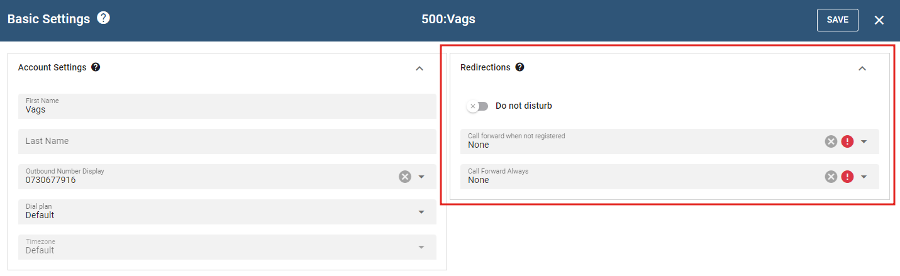Click the Redirections help icon
The width and height of the screenshot is (900, 276).
click(x=519, y=67)
